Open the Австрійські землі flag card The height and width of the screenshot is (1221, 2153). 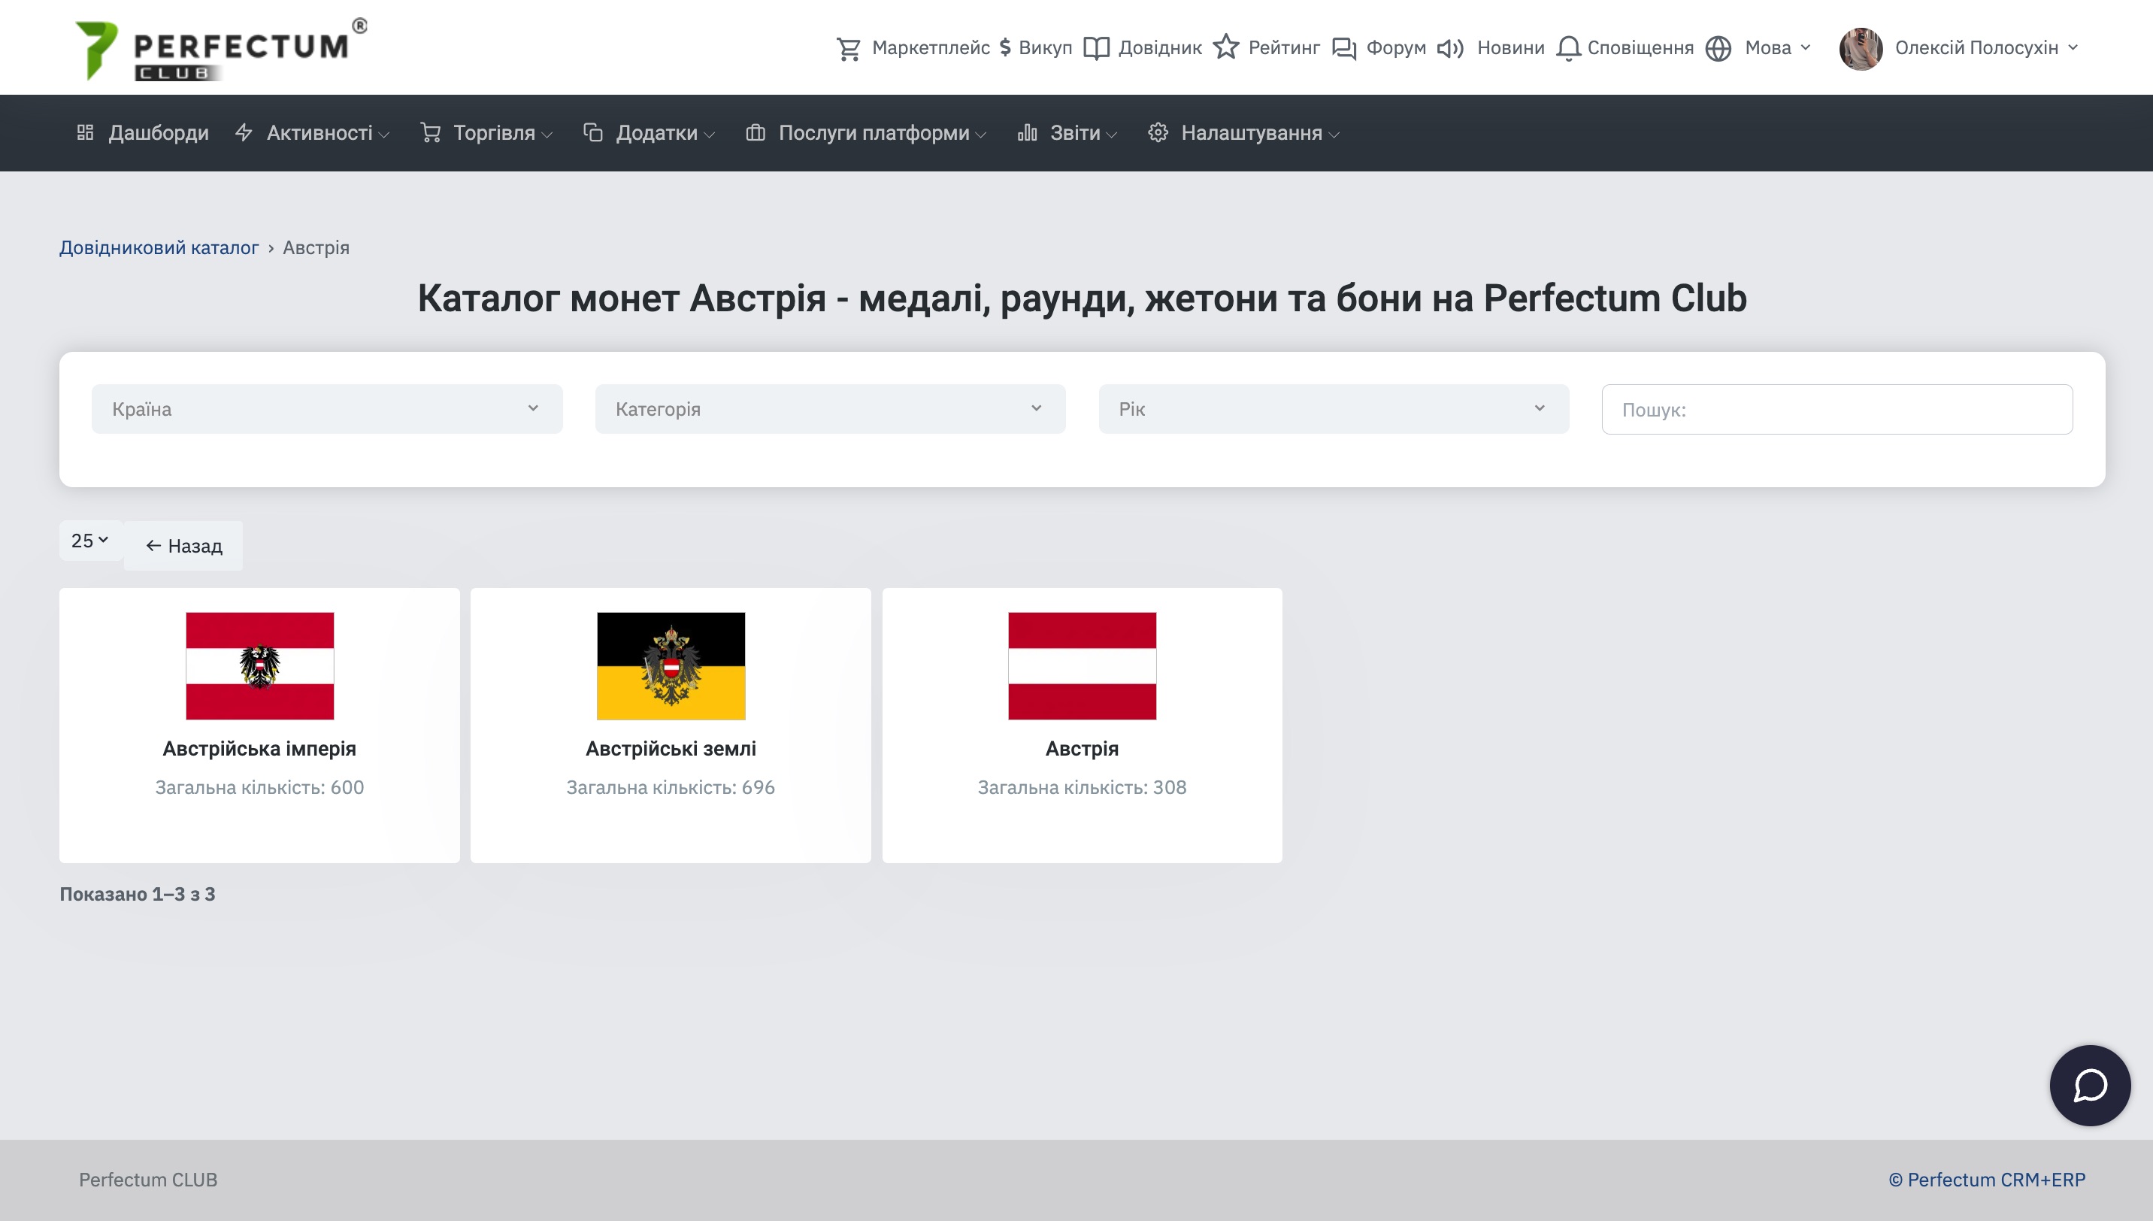[671, 726]
